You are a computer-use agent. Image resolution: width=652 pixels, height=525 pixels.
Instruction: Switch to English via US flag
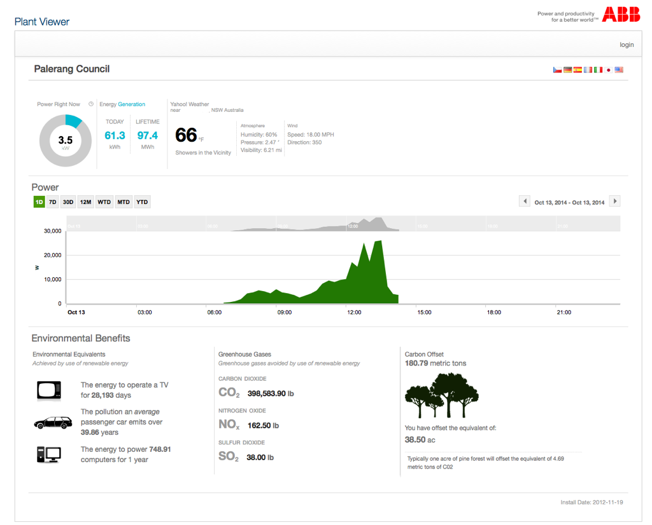(619, 70)
